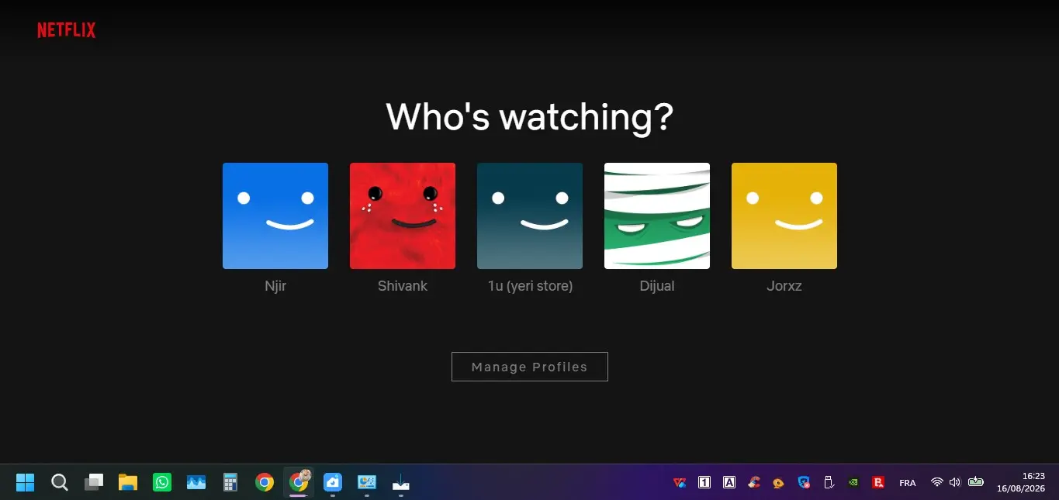Choose Shivank's red smiley avatar
This screenshot has width=1059, height=500.
[x=403, y=216]
